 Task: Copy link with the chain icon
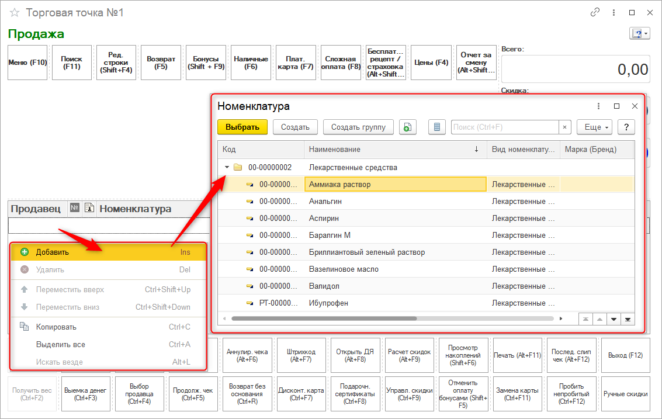595,12
